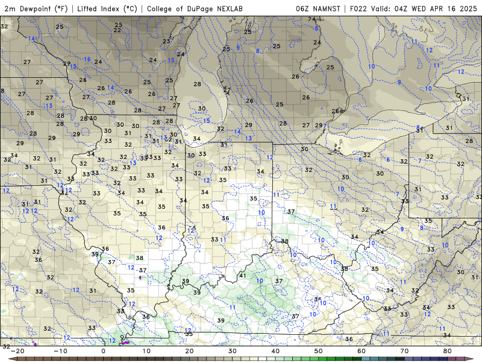Click the 30 label on the color scale

coord(233,351)
